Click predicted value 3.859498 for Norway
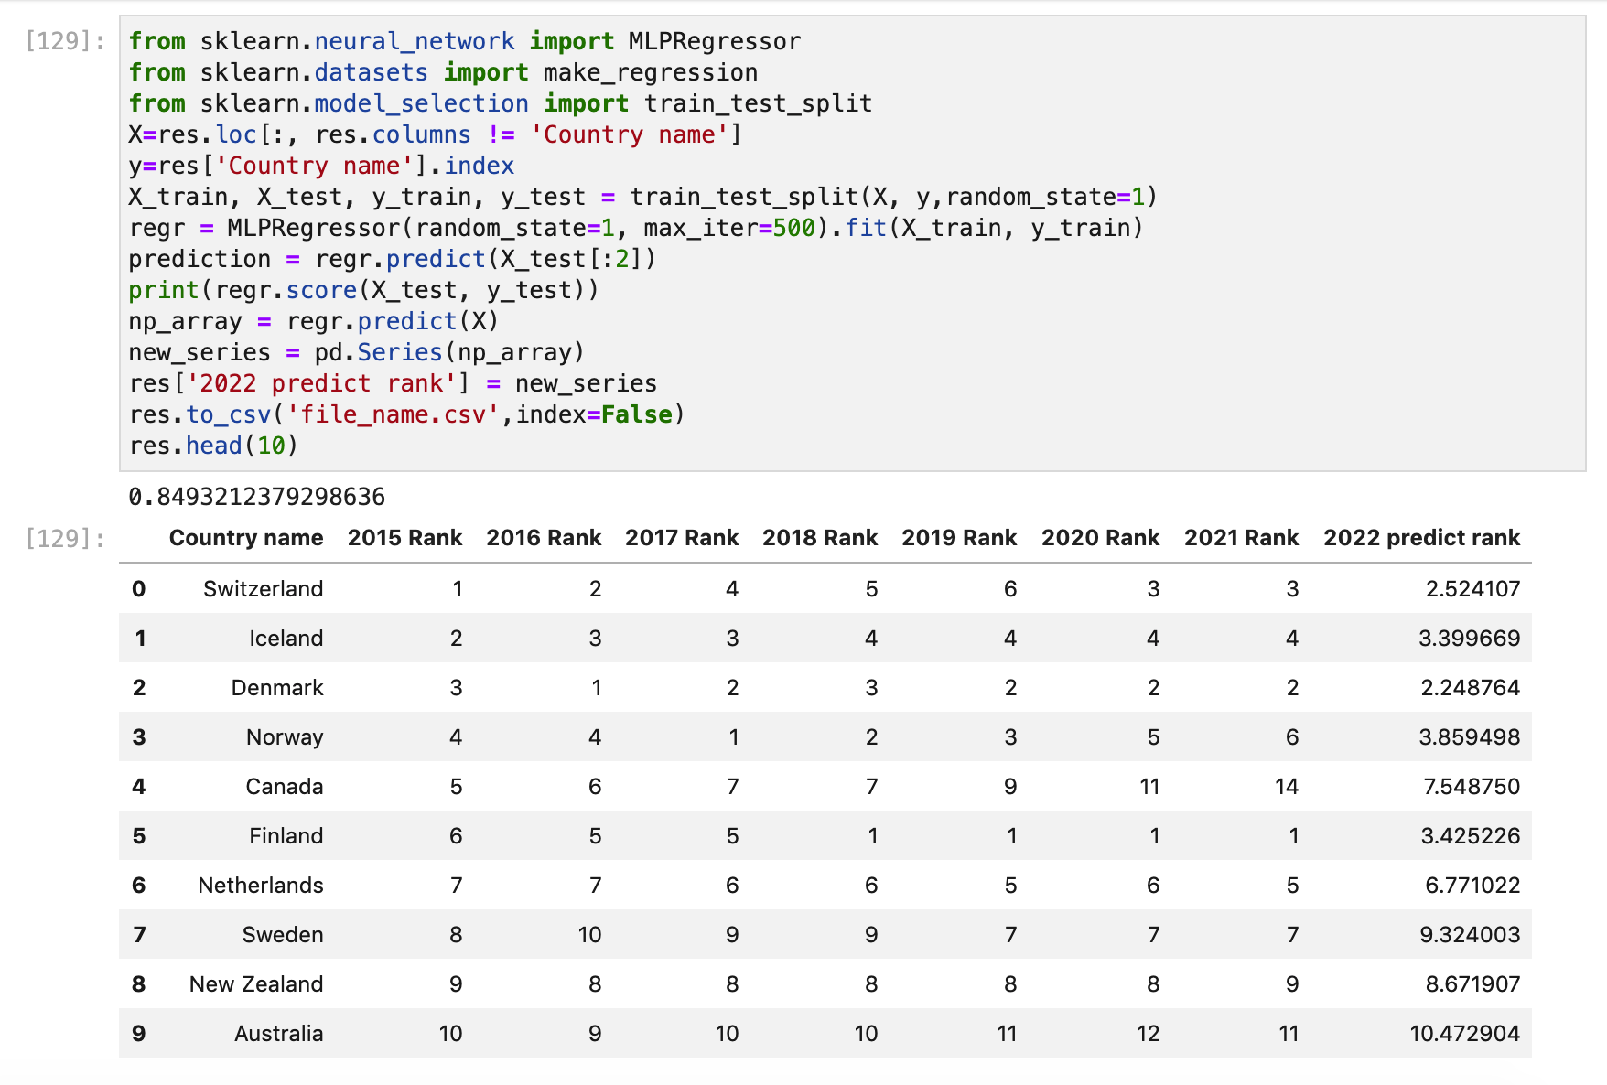The image size is (1607, 1085). (x=1470, y=737)
